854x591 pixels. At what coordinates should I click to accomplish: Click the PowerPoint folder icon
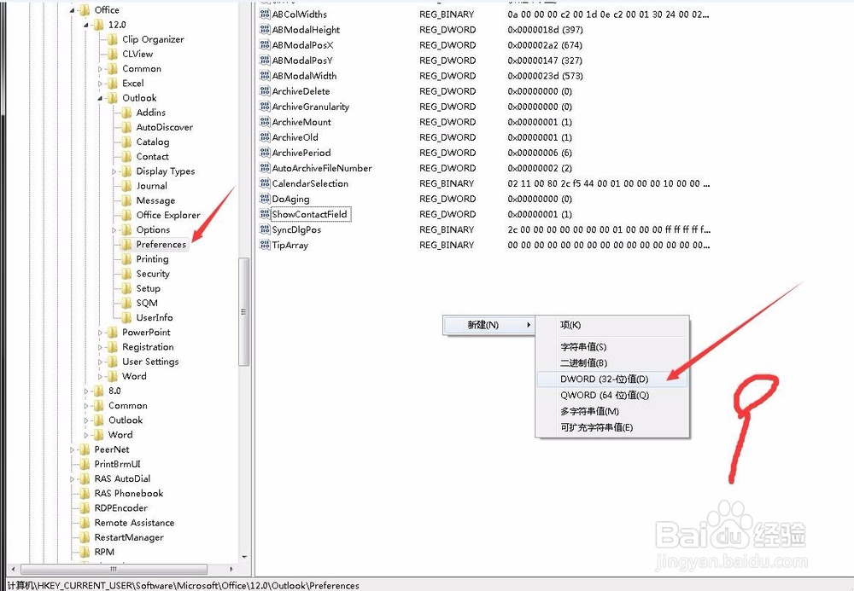point(113,333)
